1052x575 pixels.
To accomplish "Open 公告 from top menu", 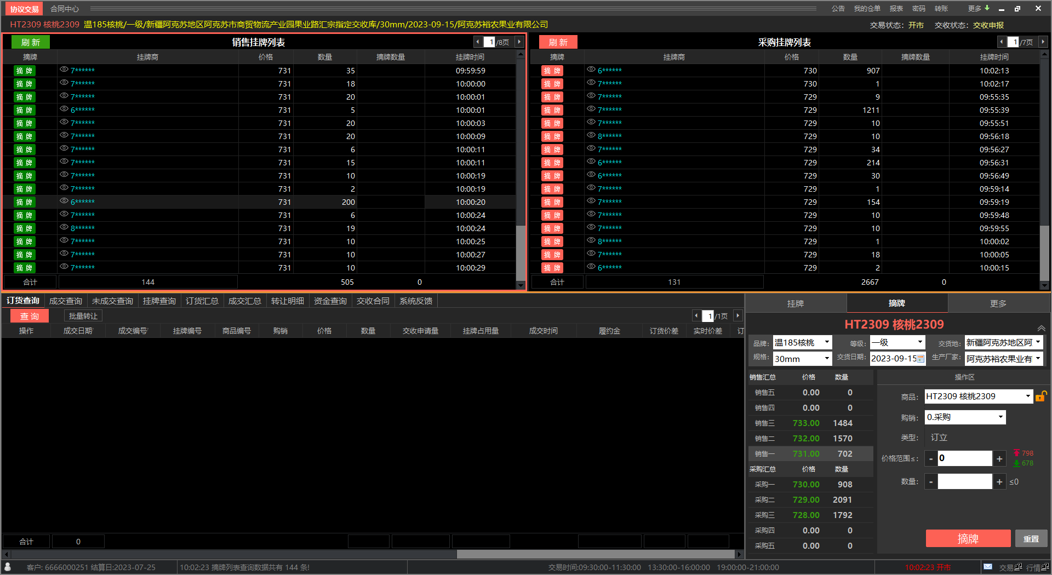I will pyautogui.click(x=838, y=8).
